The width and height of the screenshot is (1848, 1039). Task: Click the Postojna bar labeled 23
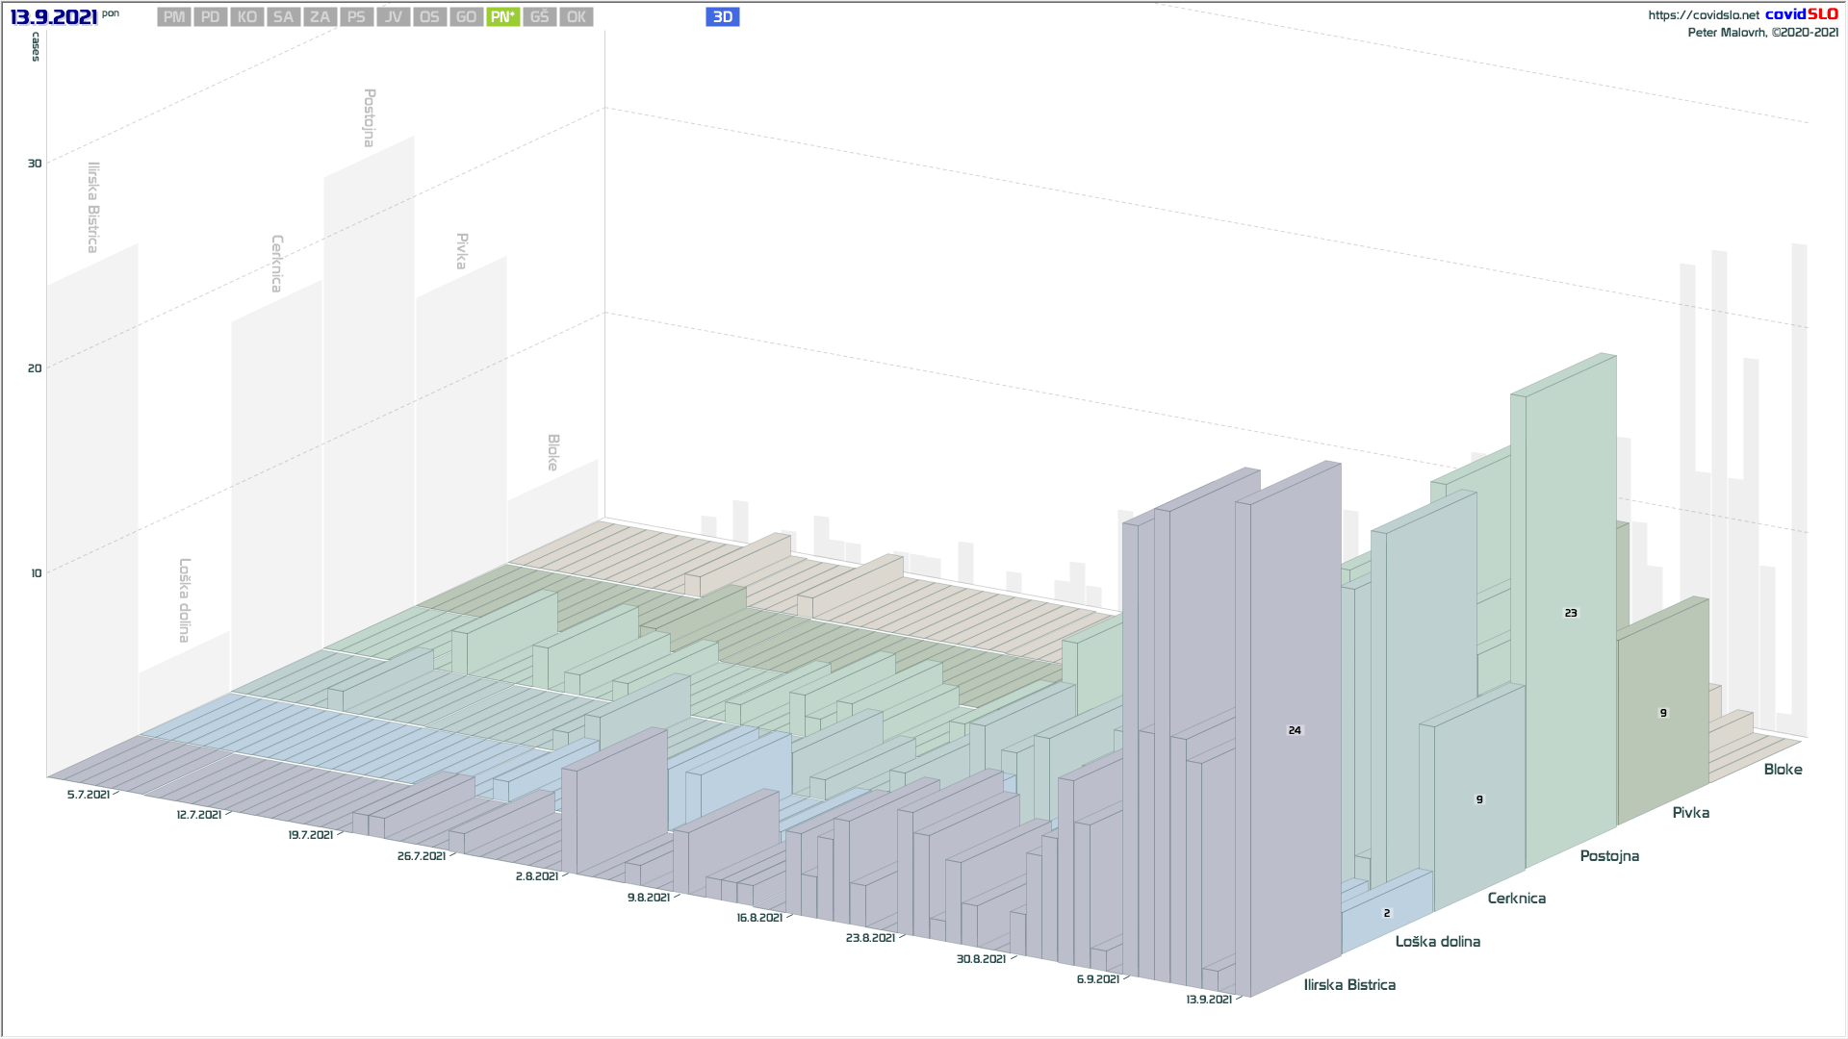(x=1571, y=613)
